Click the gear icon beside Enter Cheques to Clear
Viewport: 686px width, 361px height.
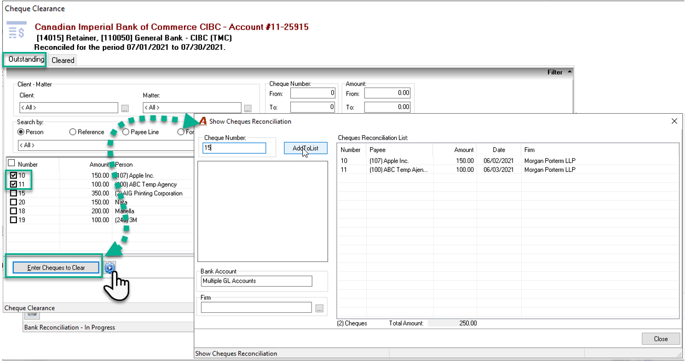pos(109,267)
